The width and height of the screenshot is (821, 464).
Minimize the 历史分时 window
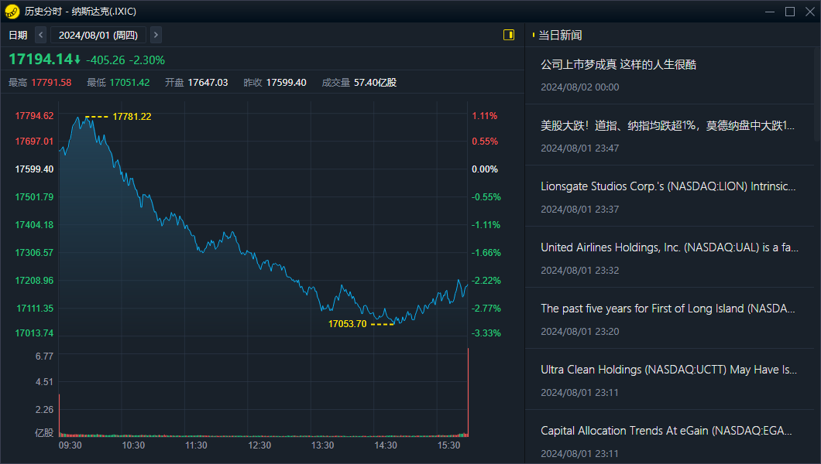(x=770, y=12)
